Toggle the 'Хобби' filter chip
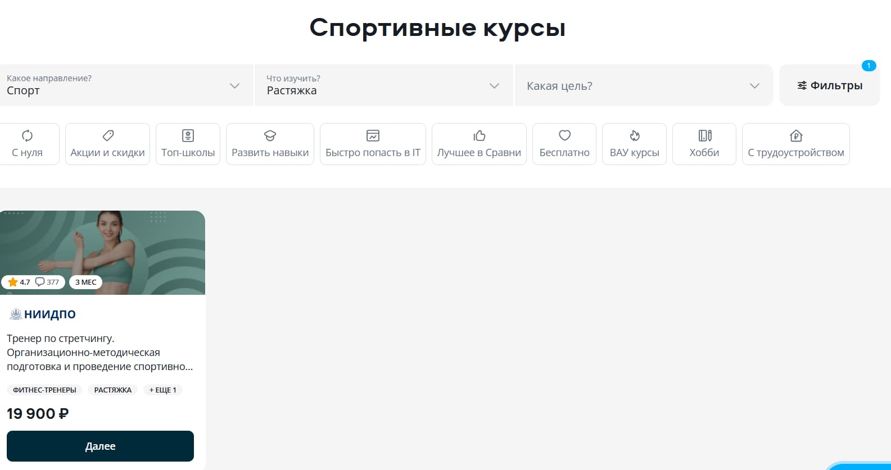 click(x=704, y=144)
